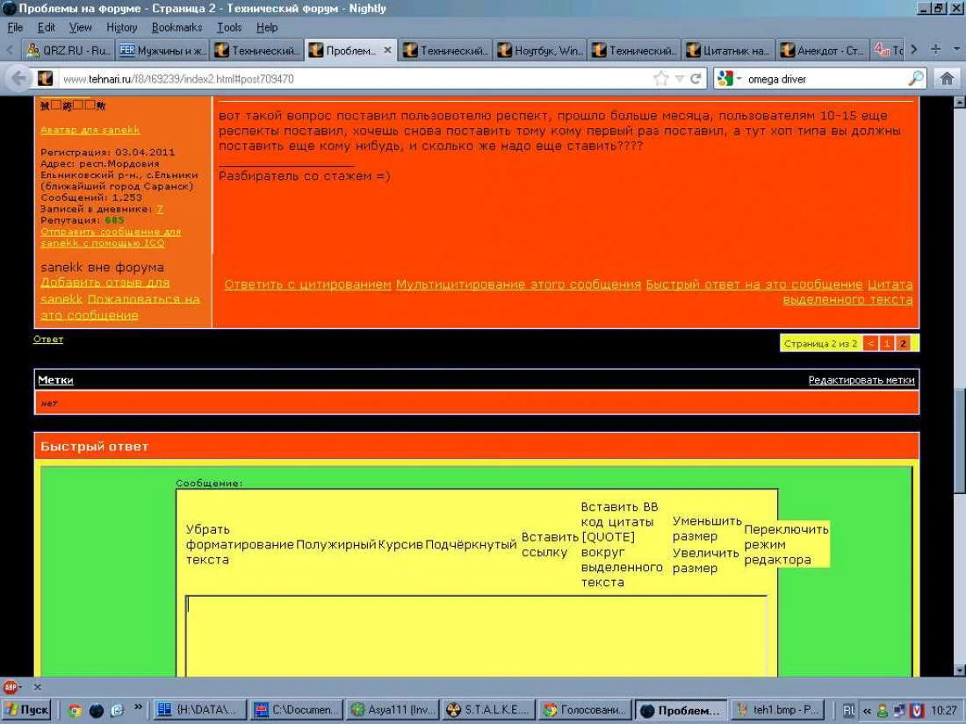The image size is (966, 724).
Task: Switch to the Цитатник на... tab
Action: point(728,51)
